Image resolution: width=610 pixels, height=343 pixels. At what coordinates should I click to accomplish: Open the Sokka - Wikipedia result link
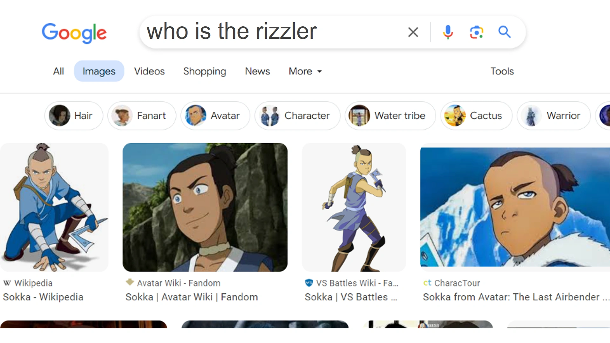click(43, 297)
